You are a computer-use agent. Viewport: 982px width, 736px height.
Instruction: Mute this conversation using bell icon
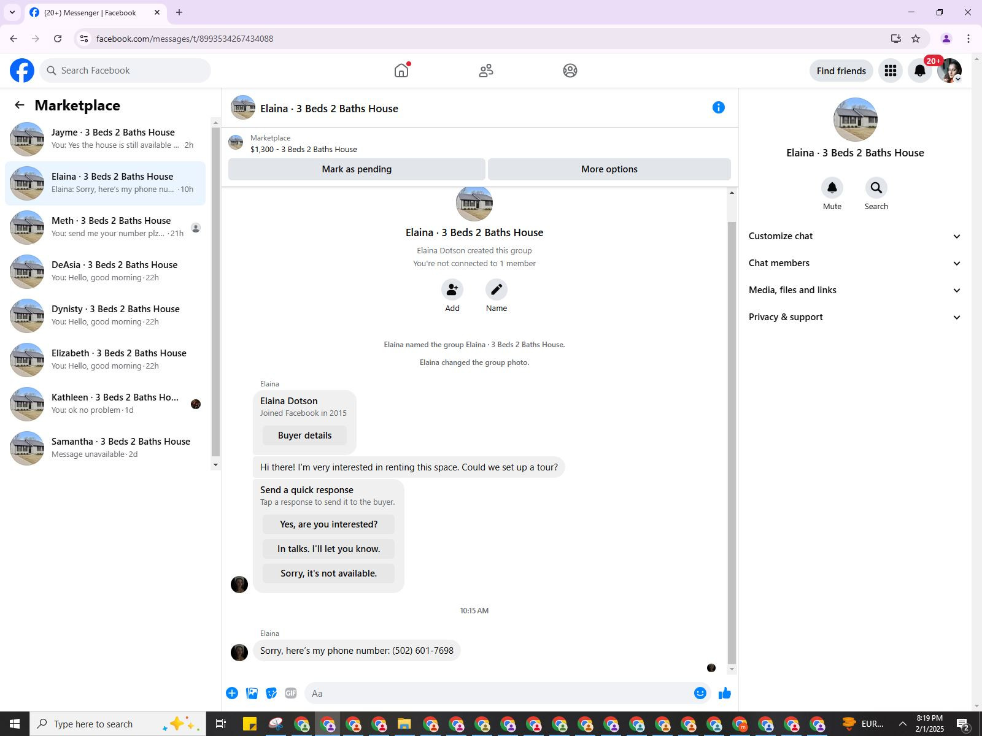tap(832, 188)
